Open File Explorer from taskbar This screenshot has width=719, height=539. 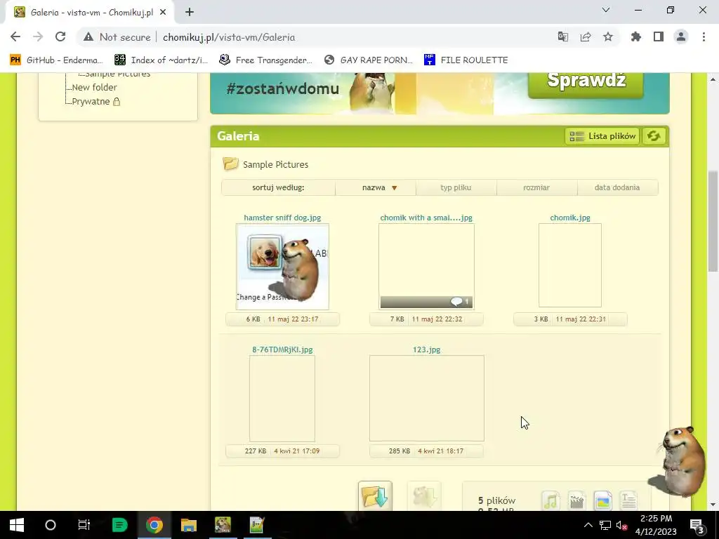[x=188, y=525]
